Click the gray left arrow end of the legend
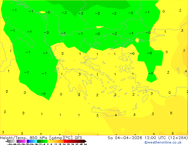This screenshot has height=145, width=188. 7,141
